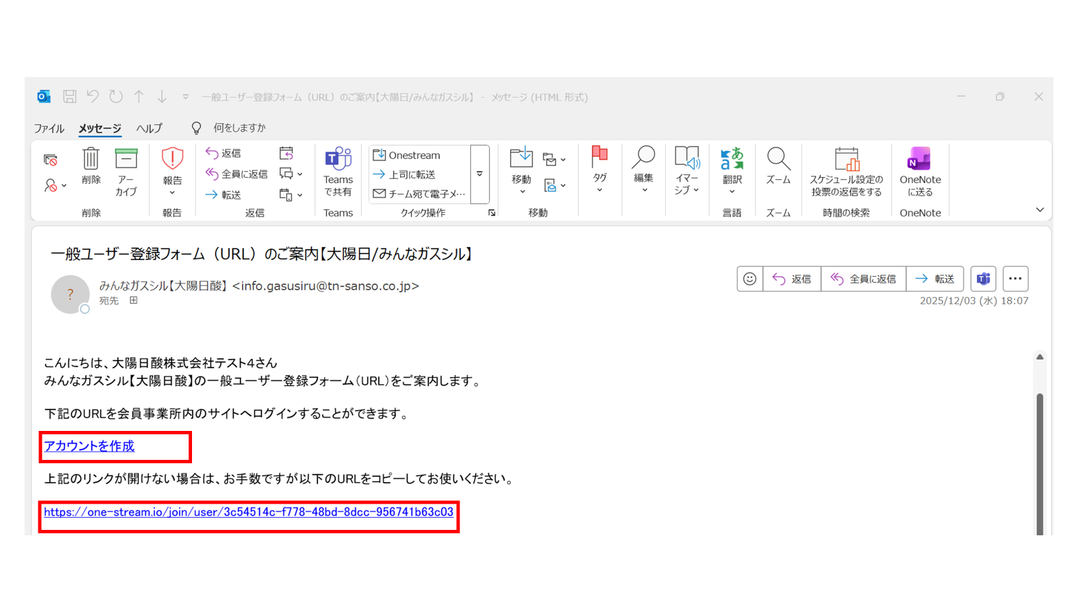Delete the message using the trash icon
The image size is (1078, 606).
tap(90, 166)
